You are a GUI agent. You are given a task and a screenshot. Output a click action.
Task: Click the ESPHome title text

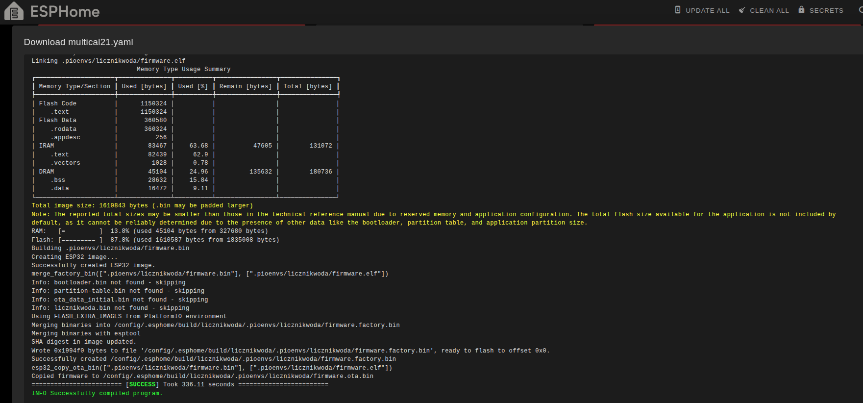65,12
